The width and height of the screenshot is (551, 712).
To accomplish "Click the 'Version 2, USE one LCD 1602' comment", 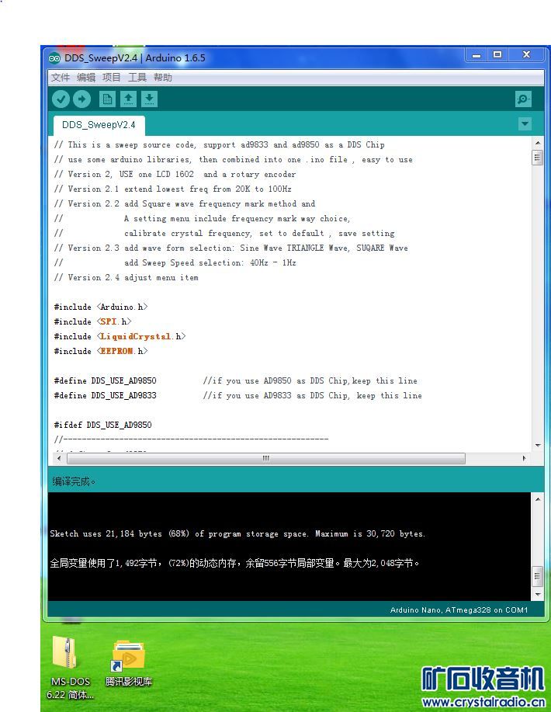I will [175, 175].
